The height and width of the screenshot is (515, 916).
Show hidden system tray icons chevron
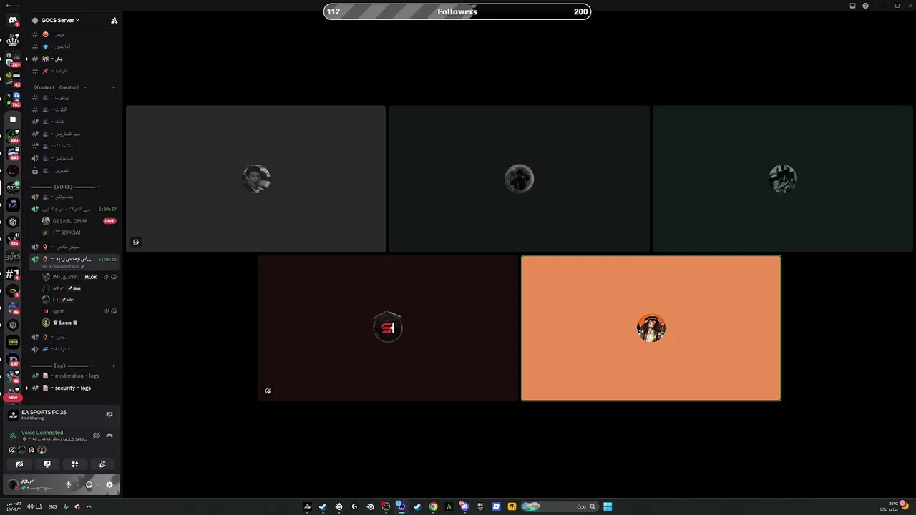[x=89, y=506]
